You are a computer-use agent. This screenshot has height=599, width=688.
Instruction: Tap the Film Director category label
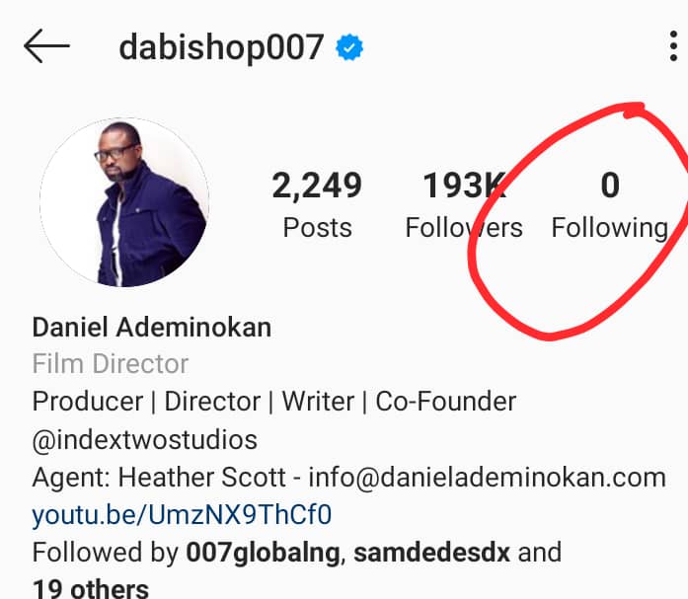111,364
